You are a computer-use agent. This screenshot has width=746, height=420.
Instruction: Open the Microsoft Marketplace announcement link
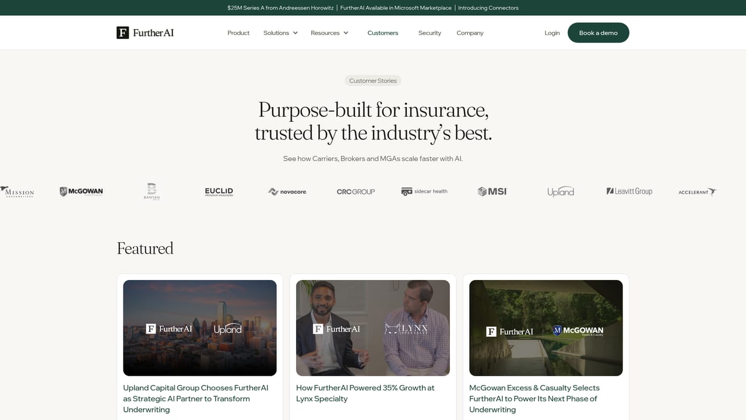pos(396,8)
